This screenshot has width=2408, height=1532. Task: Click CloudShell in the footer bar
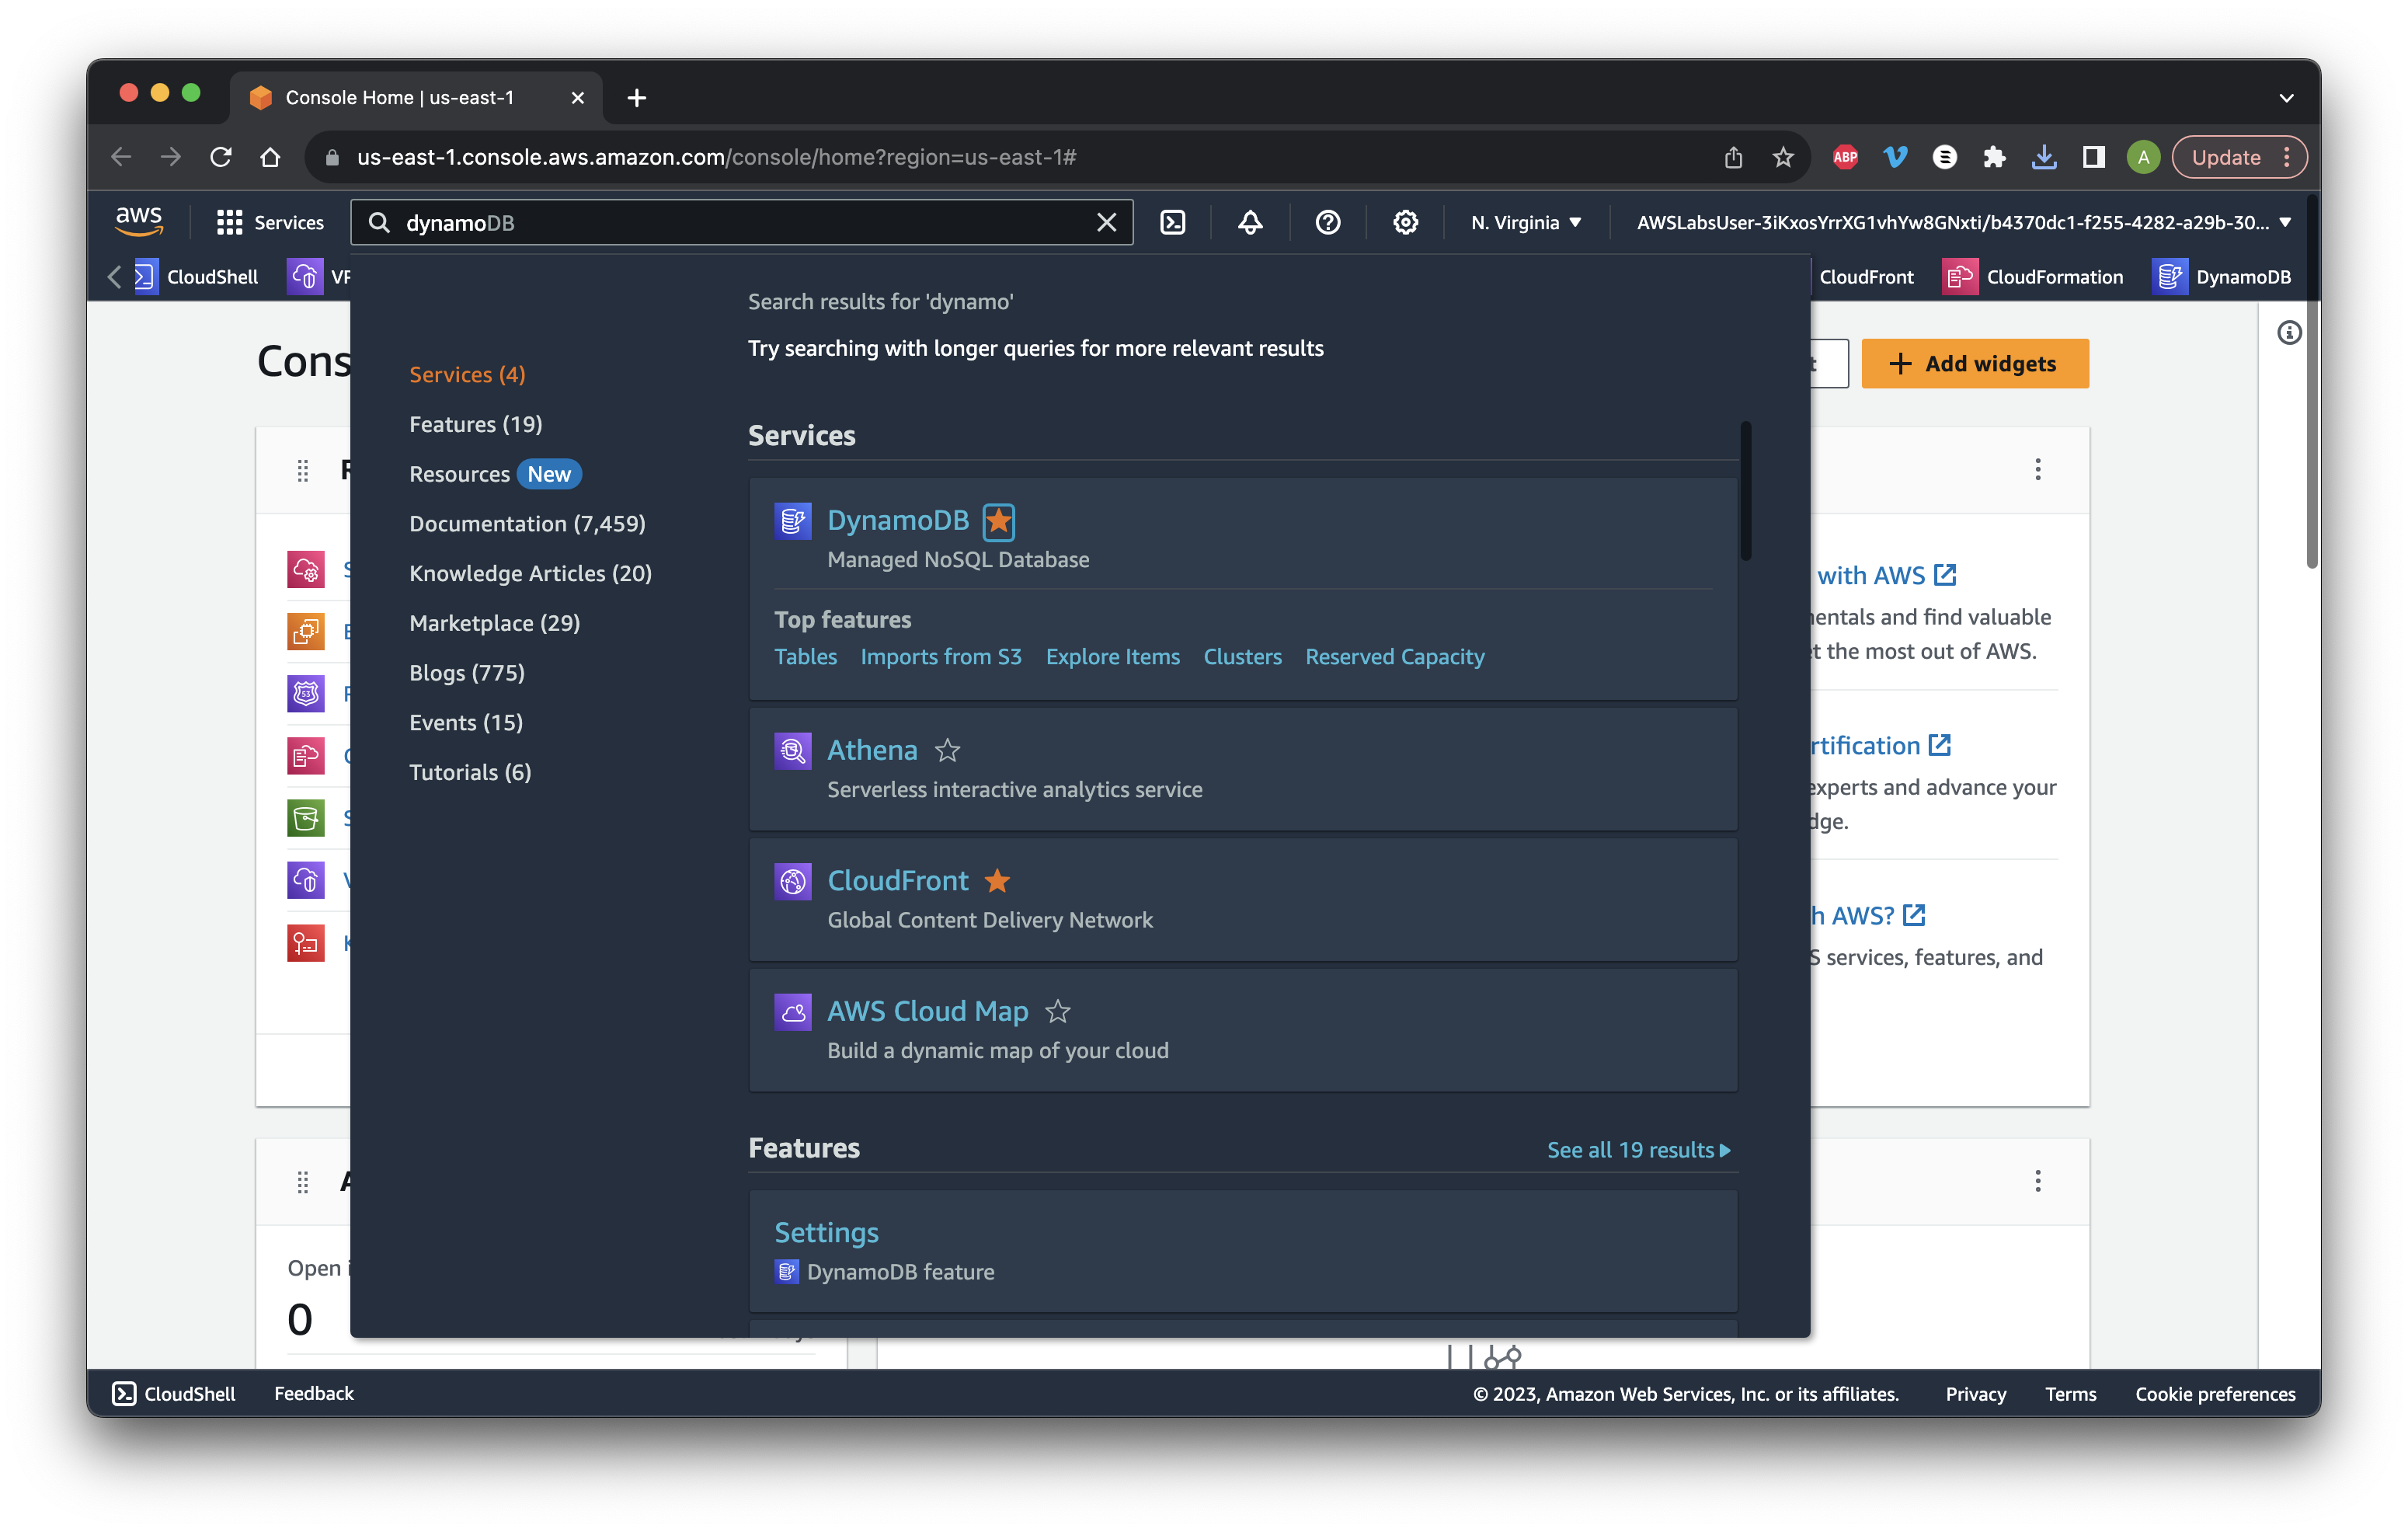pyautogui.click(x=174, y=1393)
